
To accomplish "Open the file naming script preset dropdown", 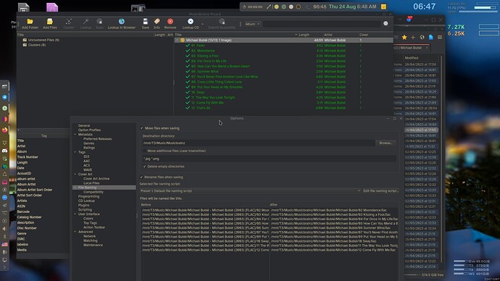I will pos(250,191).
